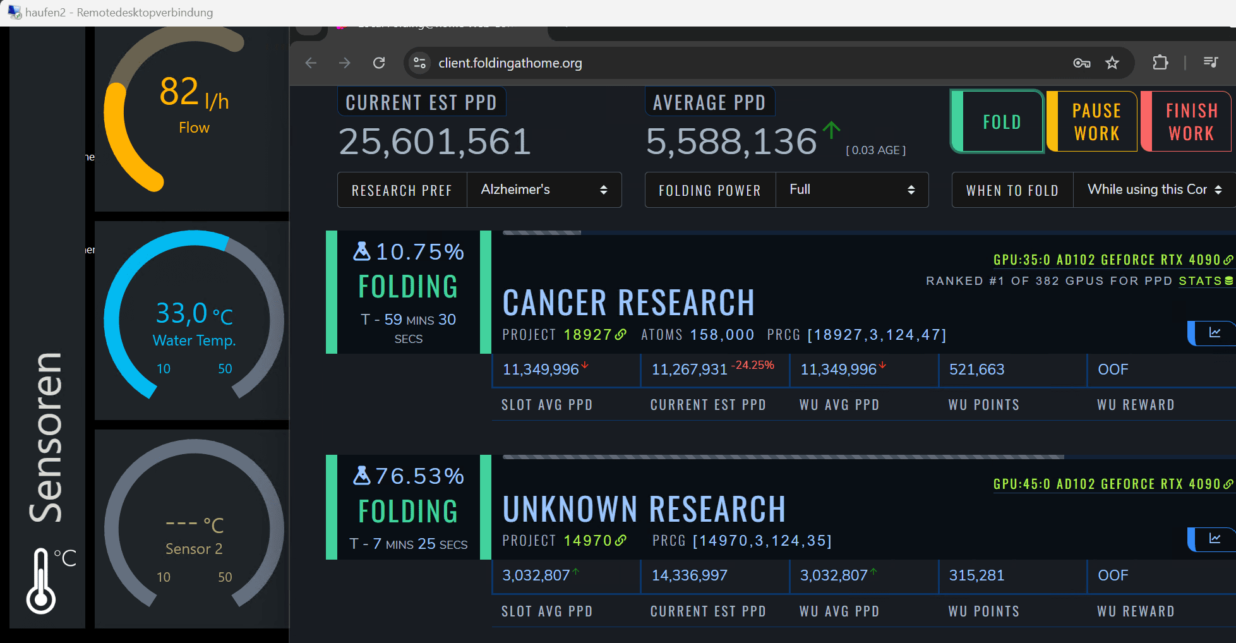Image resolution: width=1236 pixels, height=643 pixels.
Task: Open site information icon in address bar
Action: pyautogui.click(x=419, y=63)
